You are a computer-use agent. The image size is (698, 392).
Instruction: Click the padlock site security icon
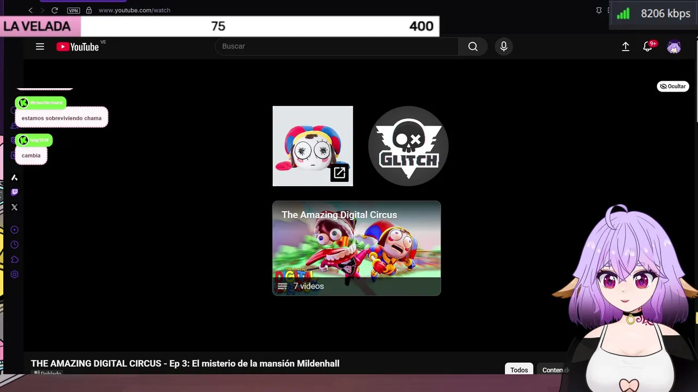[89, 10]
